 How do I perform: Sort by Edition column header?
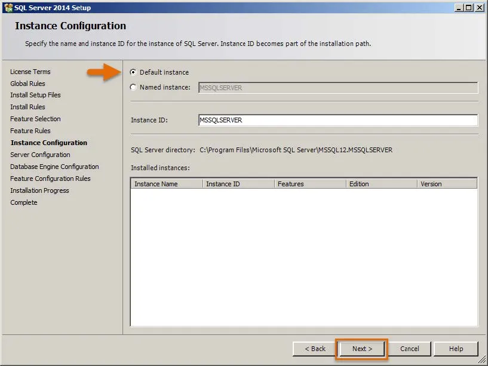point(381,184)
